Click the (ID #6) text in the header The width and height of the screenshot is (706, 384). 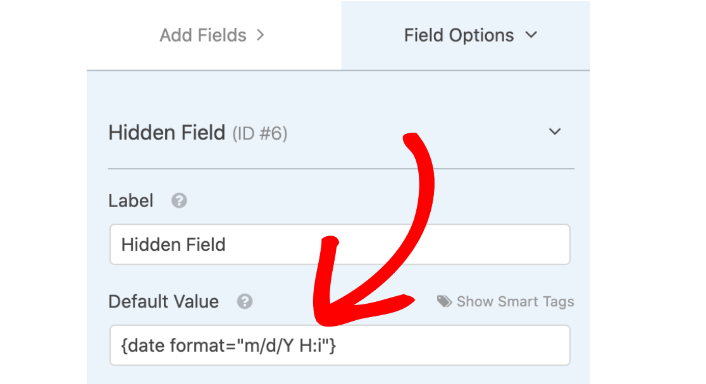point(260,134)
